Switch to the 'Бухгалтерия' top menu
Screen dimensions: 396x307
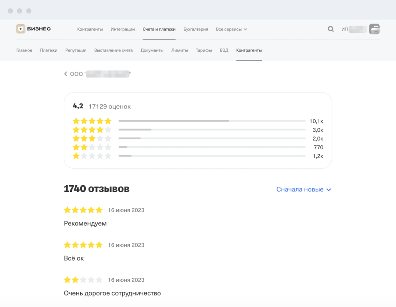point(195,29)
